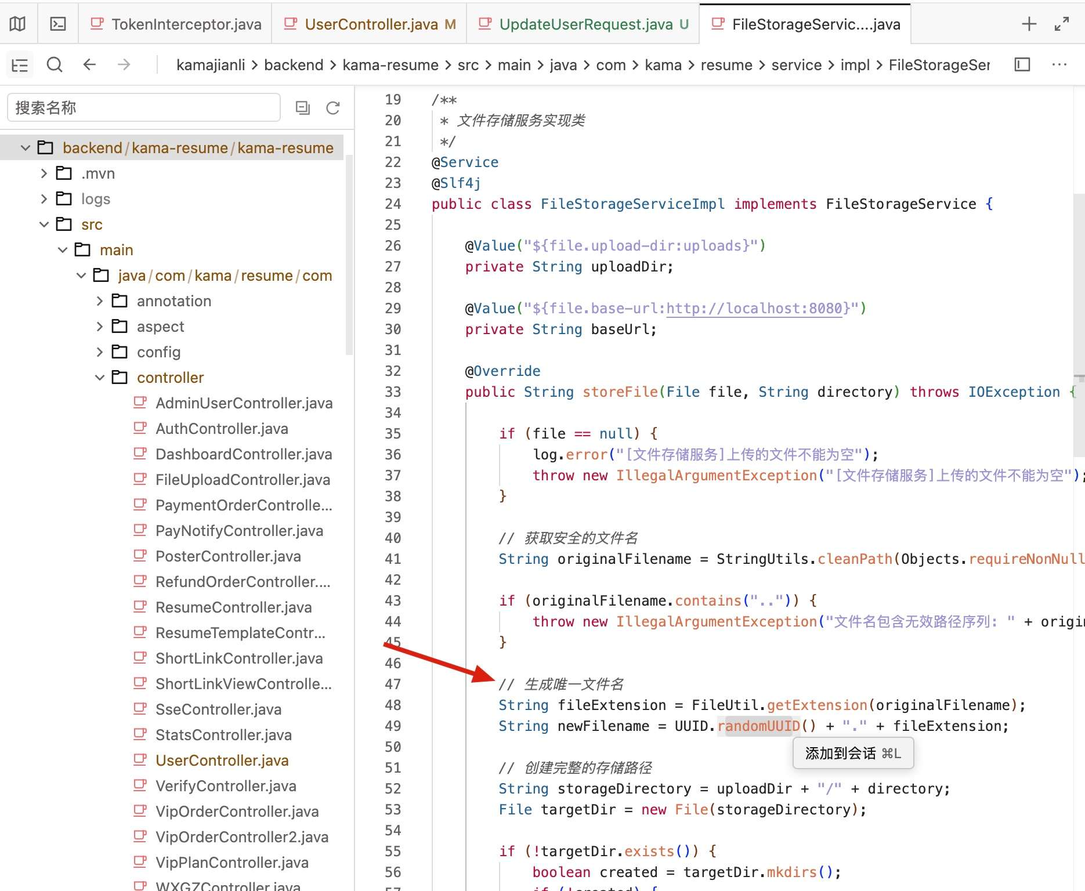Click kama-resume in breadcrumb path

click(390, 65)
